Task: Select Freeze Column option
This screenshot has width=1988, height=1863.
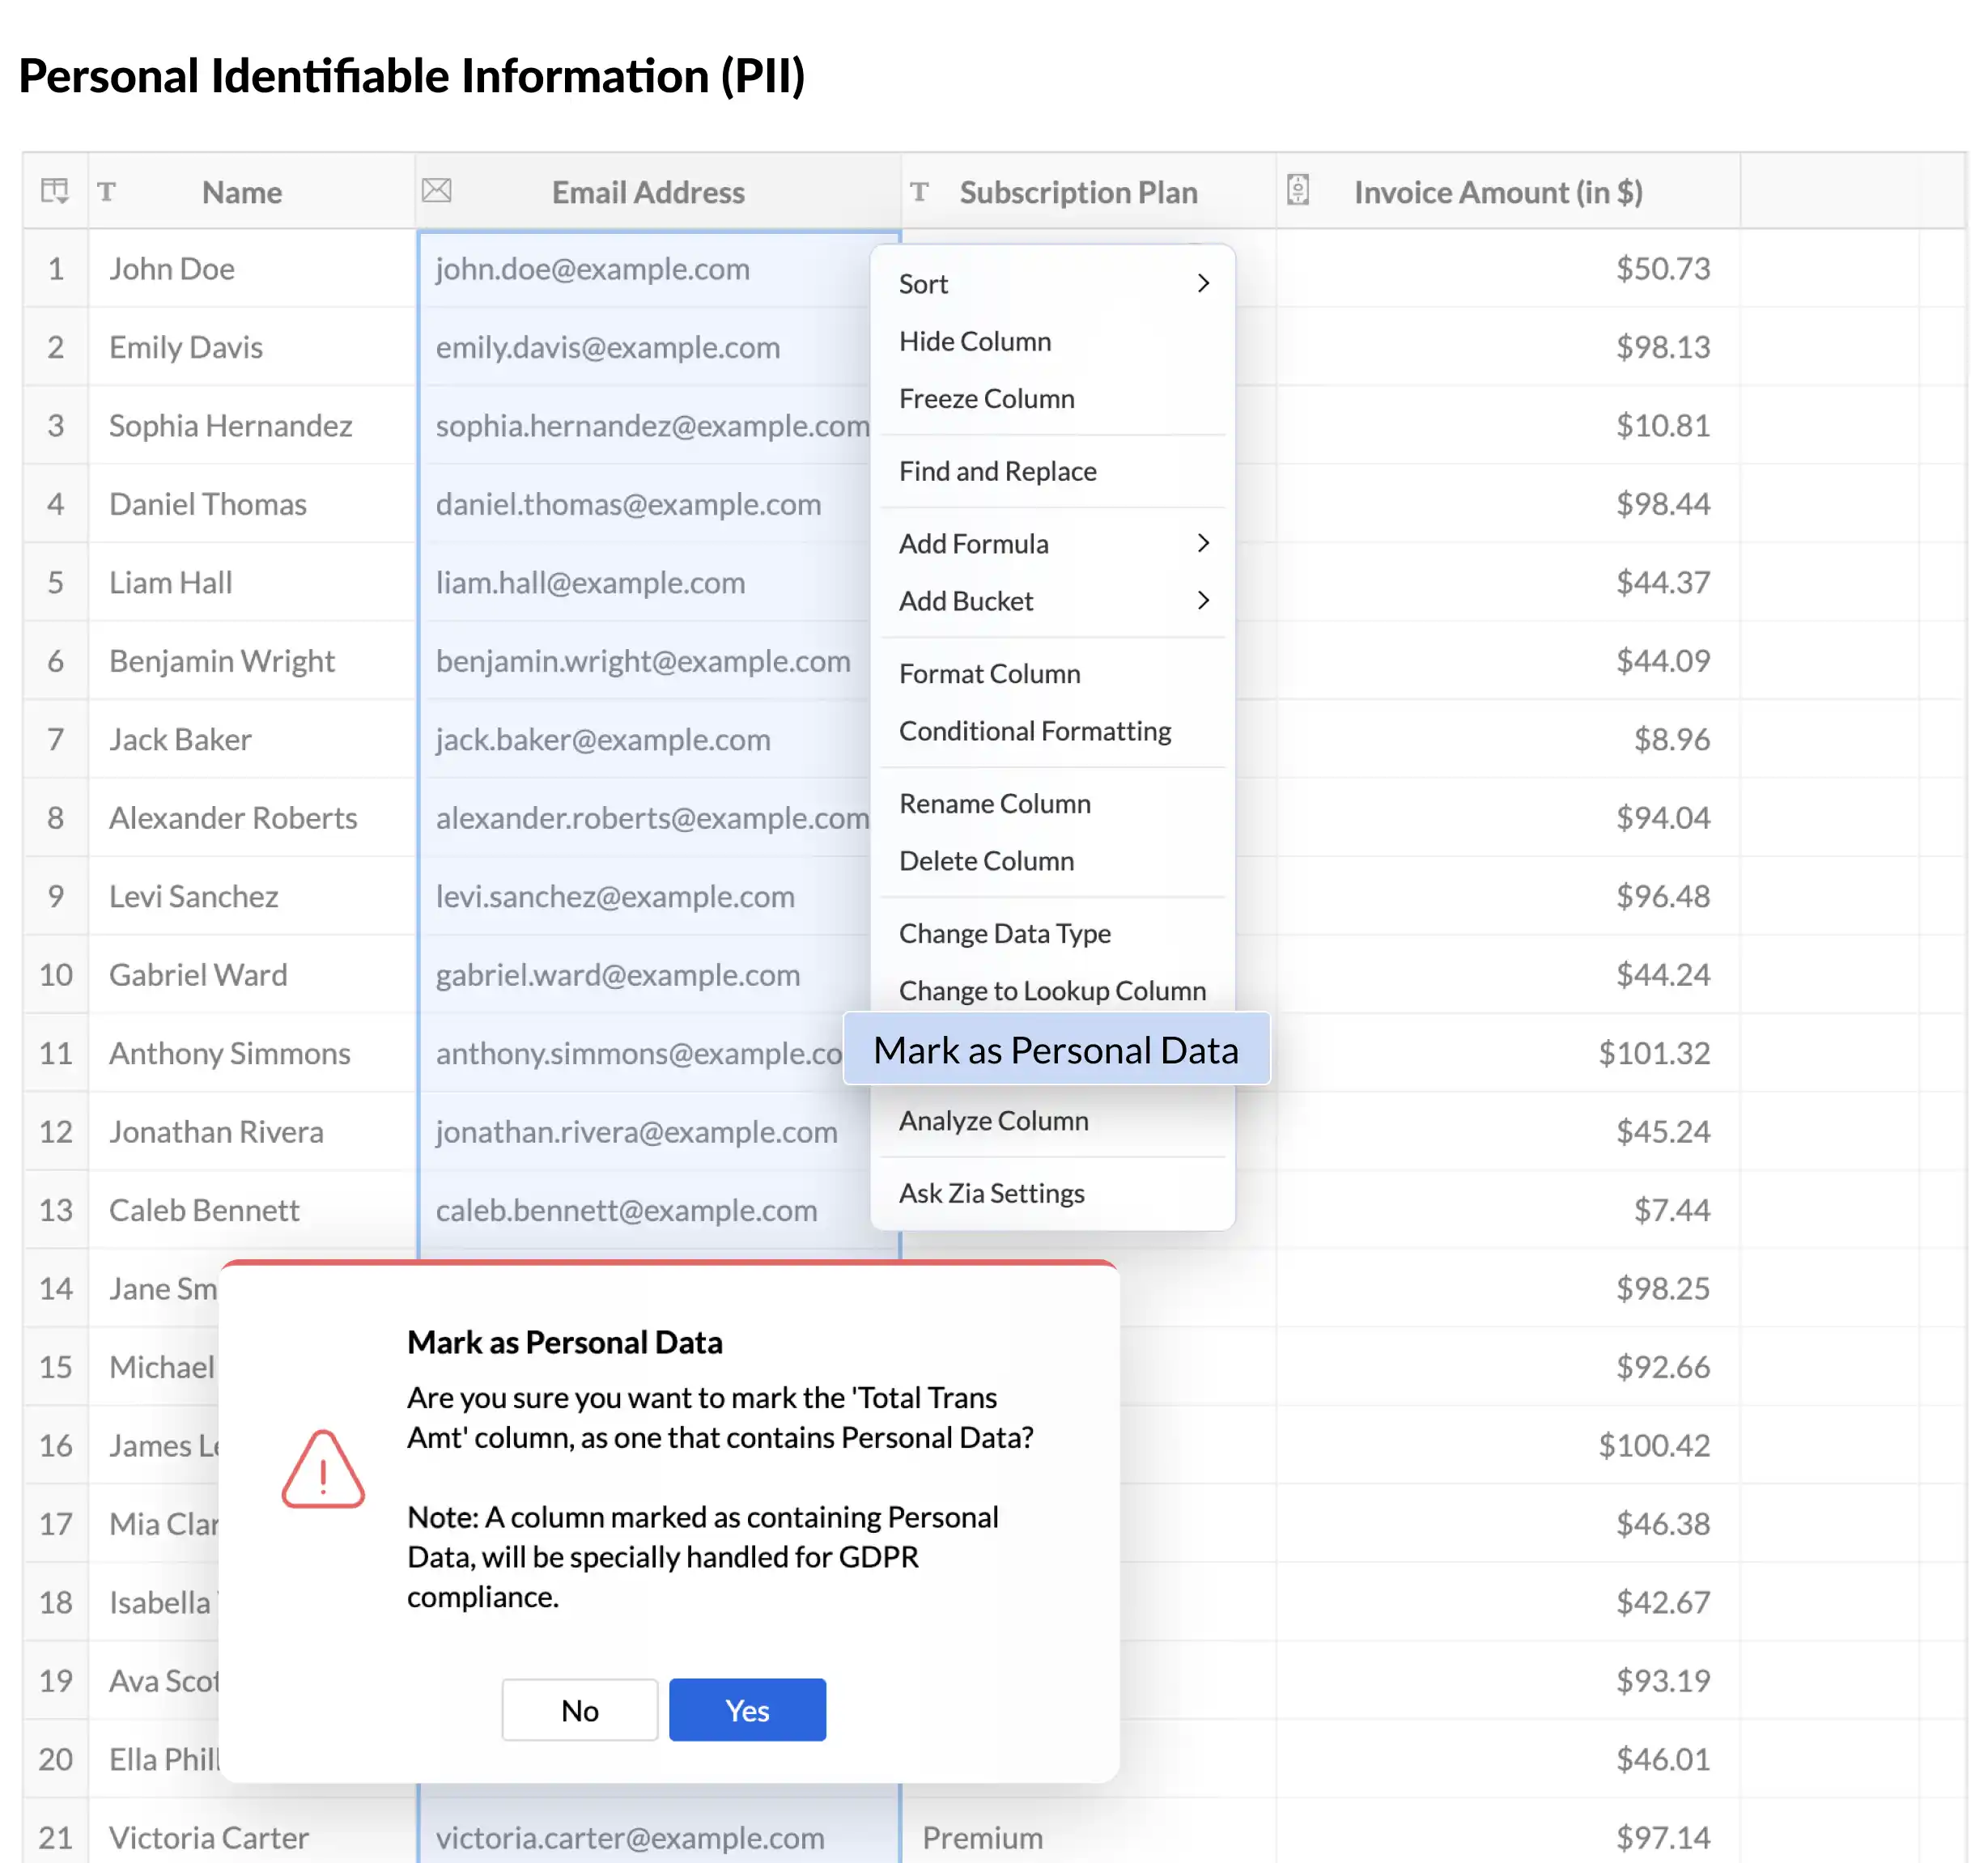Action: point(986,399)
